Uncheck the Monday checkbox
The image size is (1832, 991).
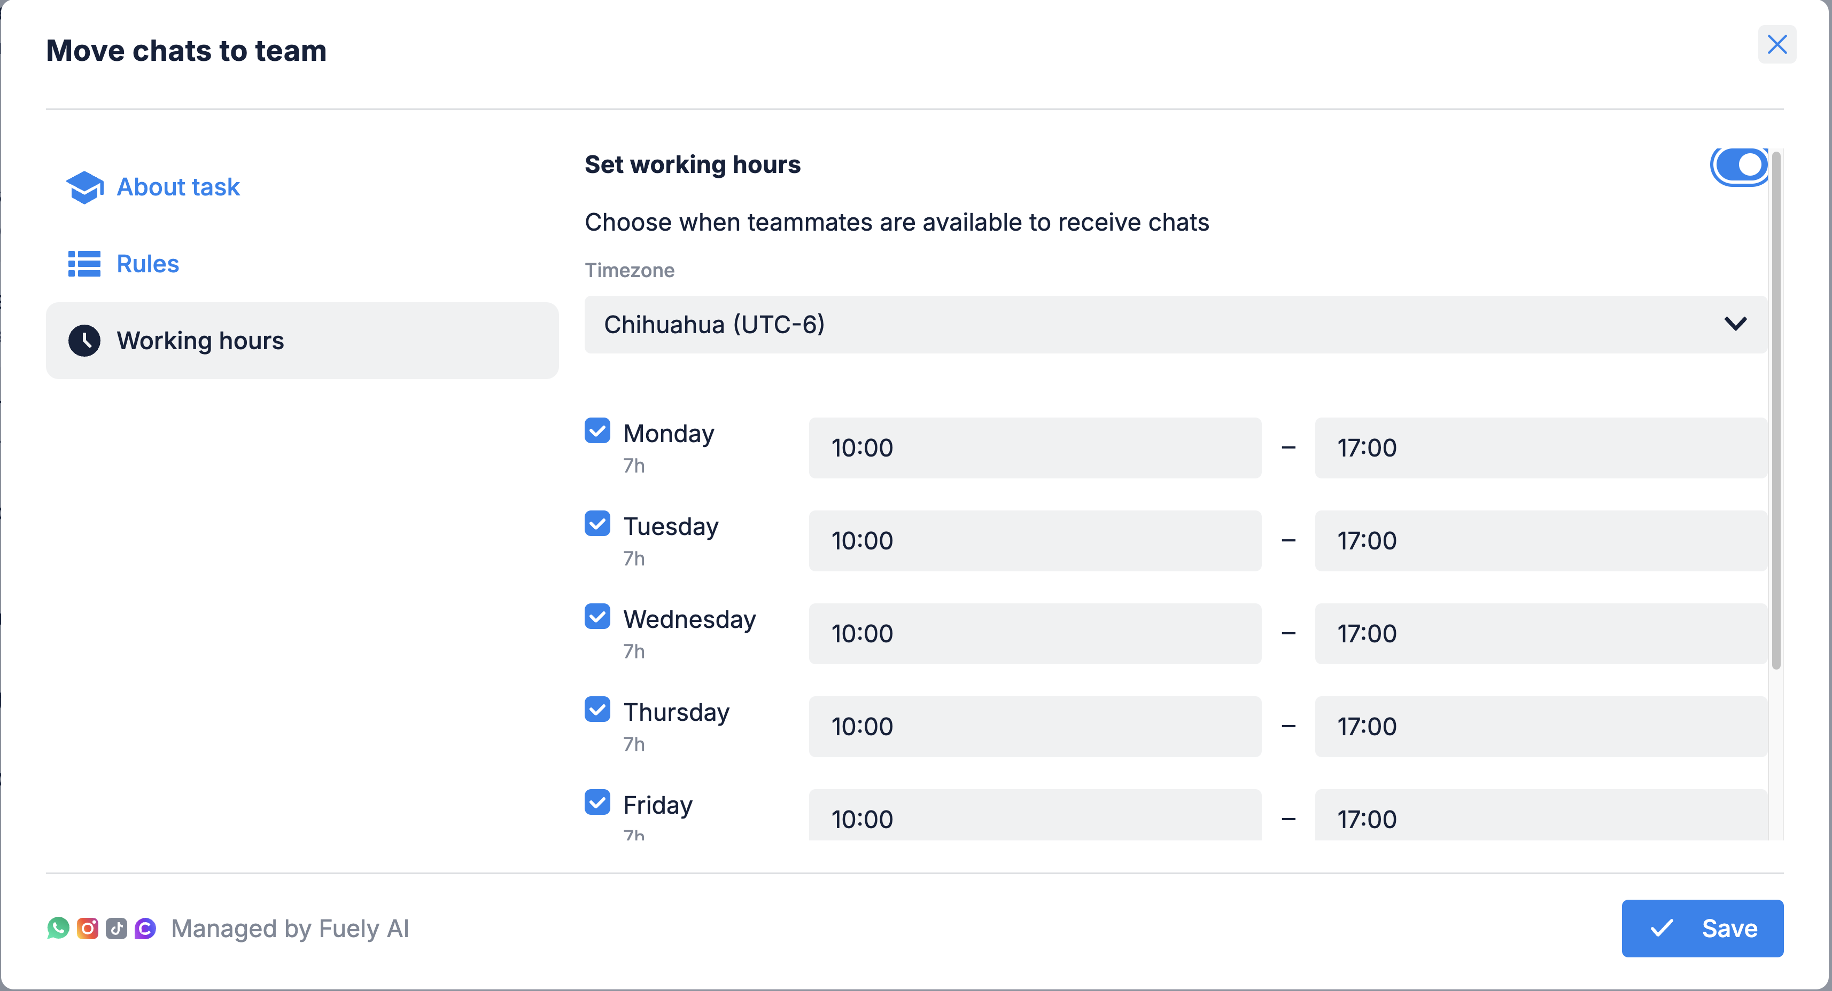[x=597, y=430]
